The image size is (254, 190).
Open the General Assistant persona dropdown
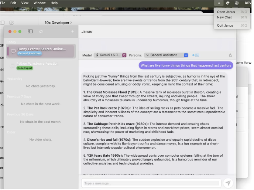click(x=166, y=55)
